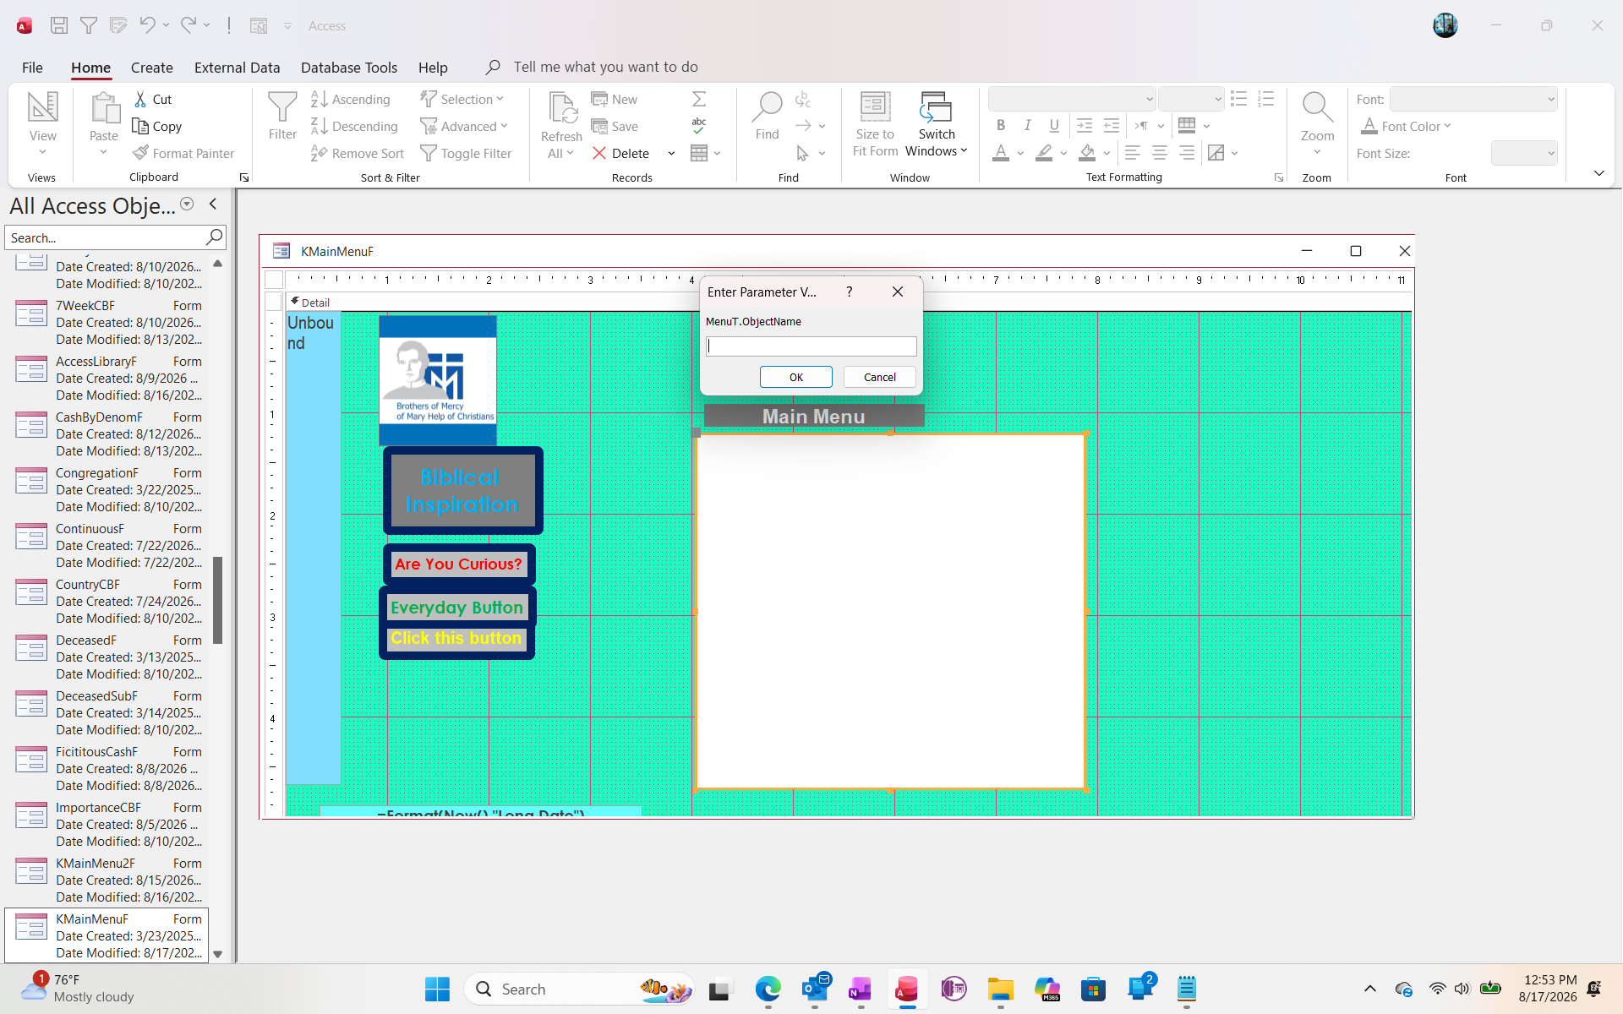Open the Help ribbon tab
This screenshot has height=1014, width=1623.
tap(433, 68)
